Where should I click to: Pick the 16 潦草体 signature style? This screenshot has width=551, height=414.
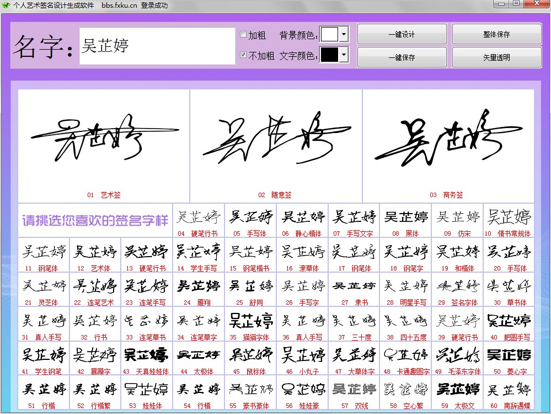point(302,254)
